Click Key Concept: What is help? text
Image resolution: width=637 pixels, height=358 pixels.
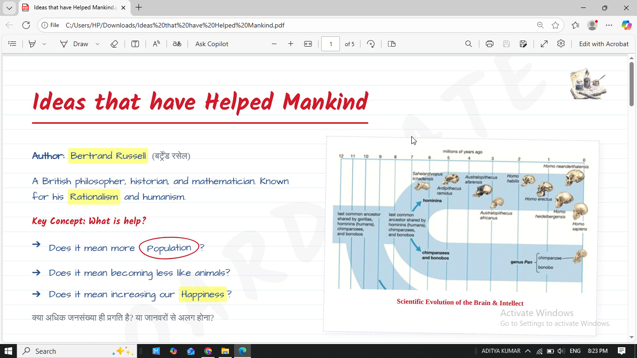coord(89,220)
